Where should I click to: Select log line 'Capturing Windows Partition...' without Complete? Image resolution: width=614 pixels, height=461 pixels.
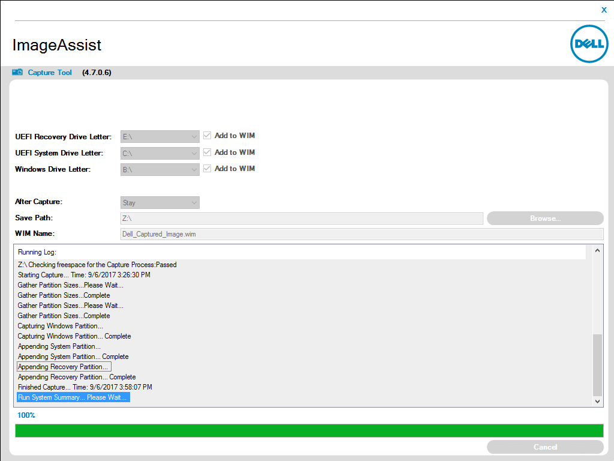point(61,326)
